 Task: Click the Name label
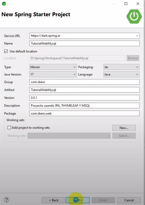point(8,44)
